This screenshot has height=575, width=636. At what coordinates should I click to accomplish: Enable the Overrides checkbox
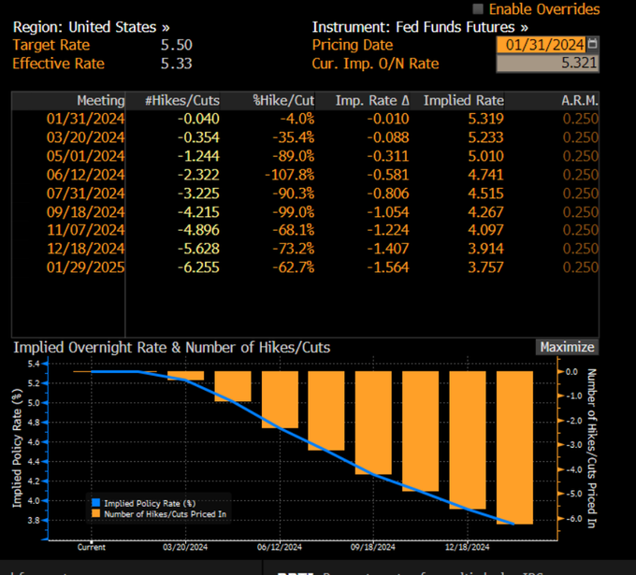click(x=478, y=8)
